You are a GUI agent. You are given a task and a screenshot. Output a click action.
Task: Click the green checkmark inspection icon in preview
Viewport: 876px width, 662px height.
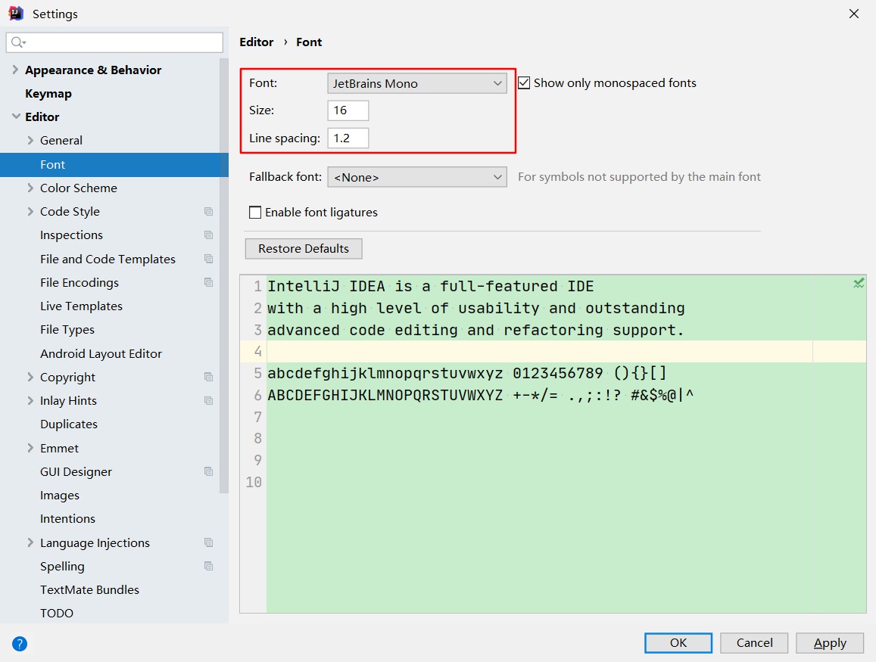tap(859, 284)
